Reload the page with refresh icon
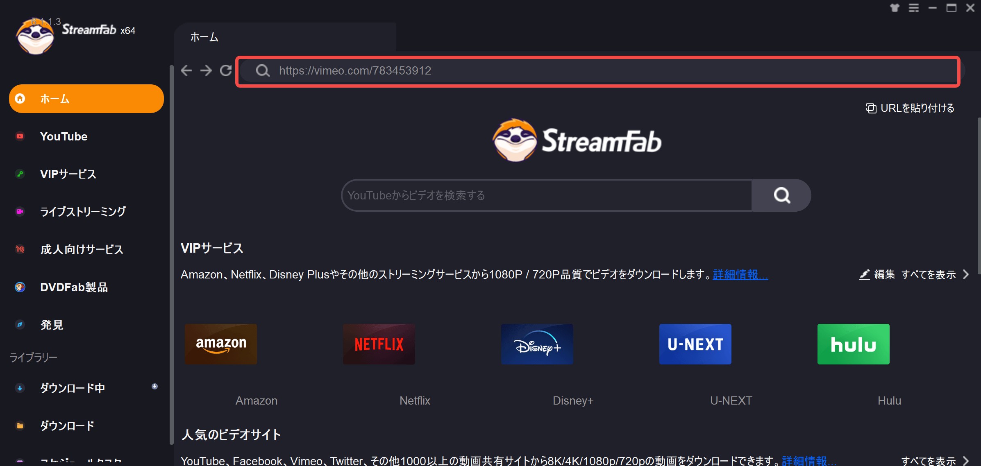981x466 pixels. 226,70
